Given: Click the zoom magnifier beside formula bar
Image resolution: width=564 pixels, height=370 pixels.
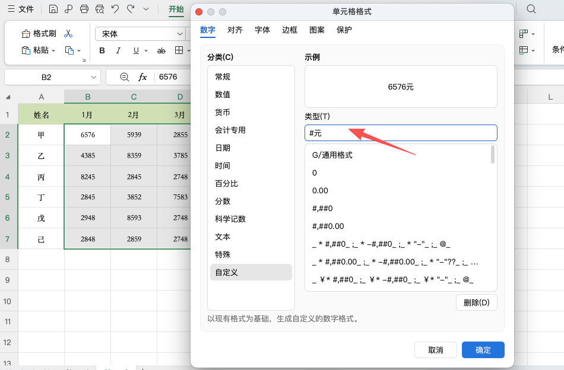Looking at the screenshot, I should tap(125, 77).
